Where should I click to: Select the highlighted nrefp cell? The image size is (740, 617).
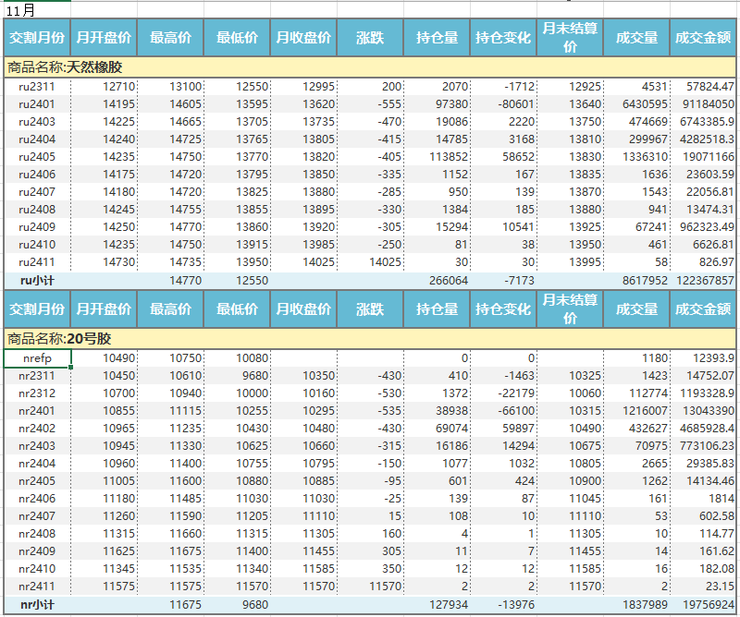37,358
